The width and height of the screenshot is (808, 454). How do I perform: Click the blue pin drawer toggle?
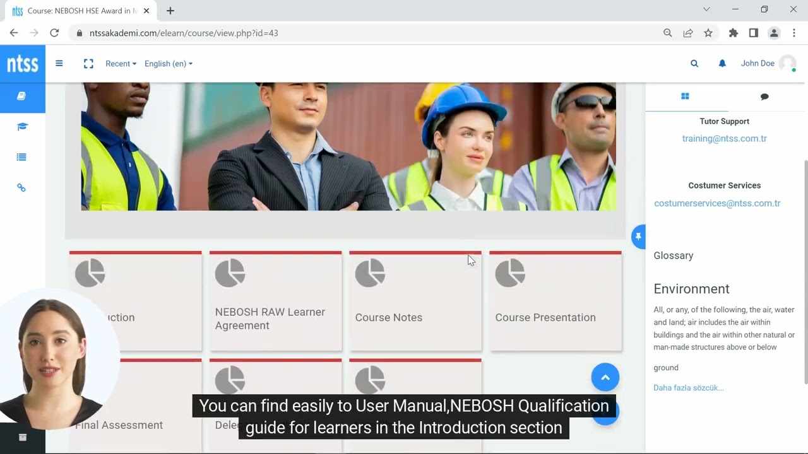tap(638, 236)
